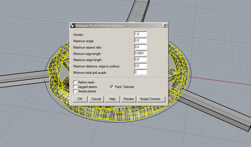
Task: Close the Polygon Mesh Detailed Options dialog
Action: [165, 26]
